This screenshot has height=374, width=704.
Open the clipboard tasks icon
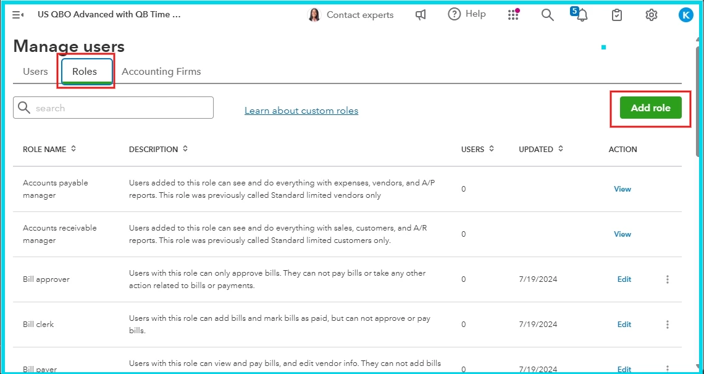tap(617, 15)
